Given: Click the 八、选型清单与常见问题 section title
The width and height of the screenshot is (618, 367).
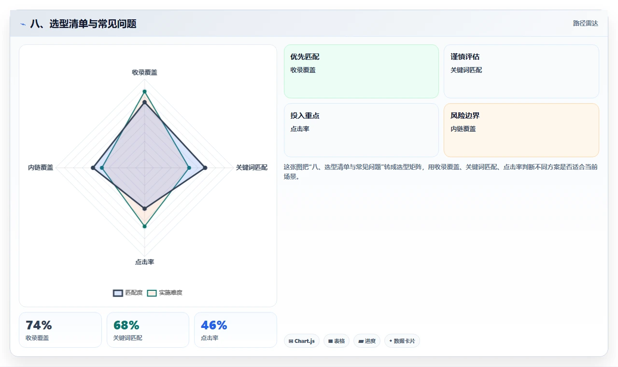Looking at the screenshot, I should (83, 24).
